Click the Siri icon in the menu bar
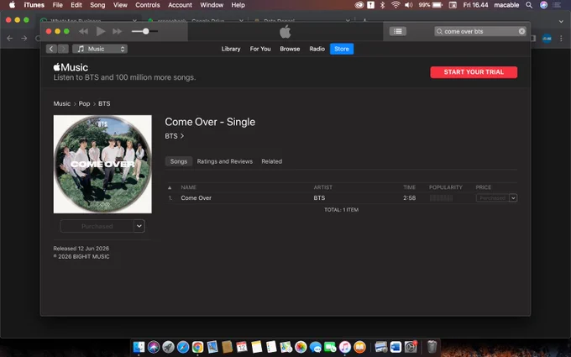 pos(543,5)
